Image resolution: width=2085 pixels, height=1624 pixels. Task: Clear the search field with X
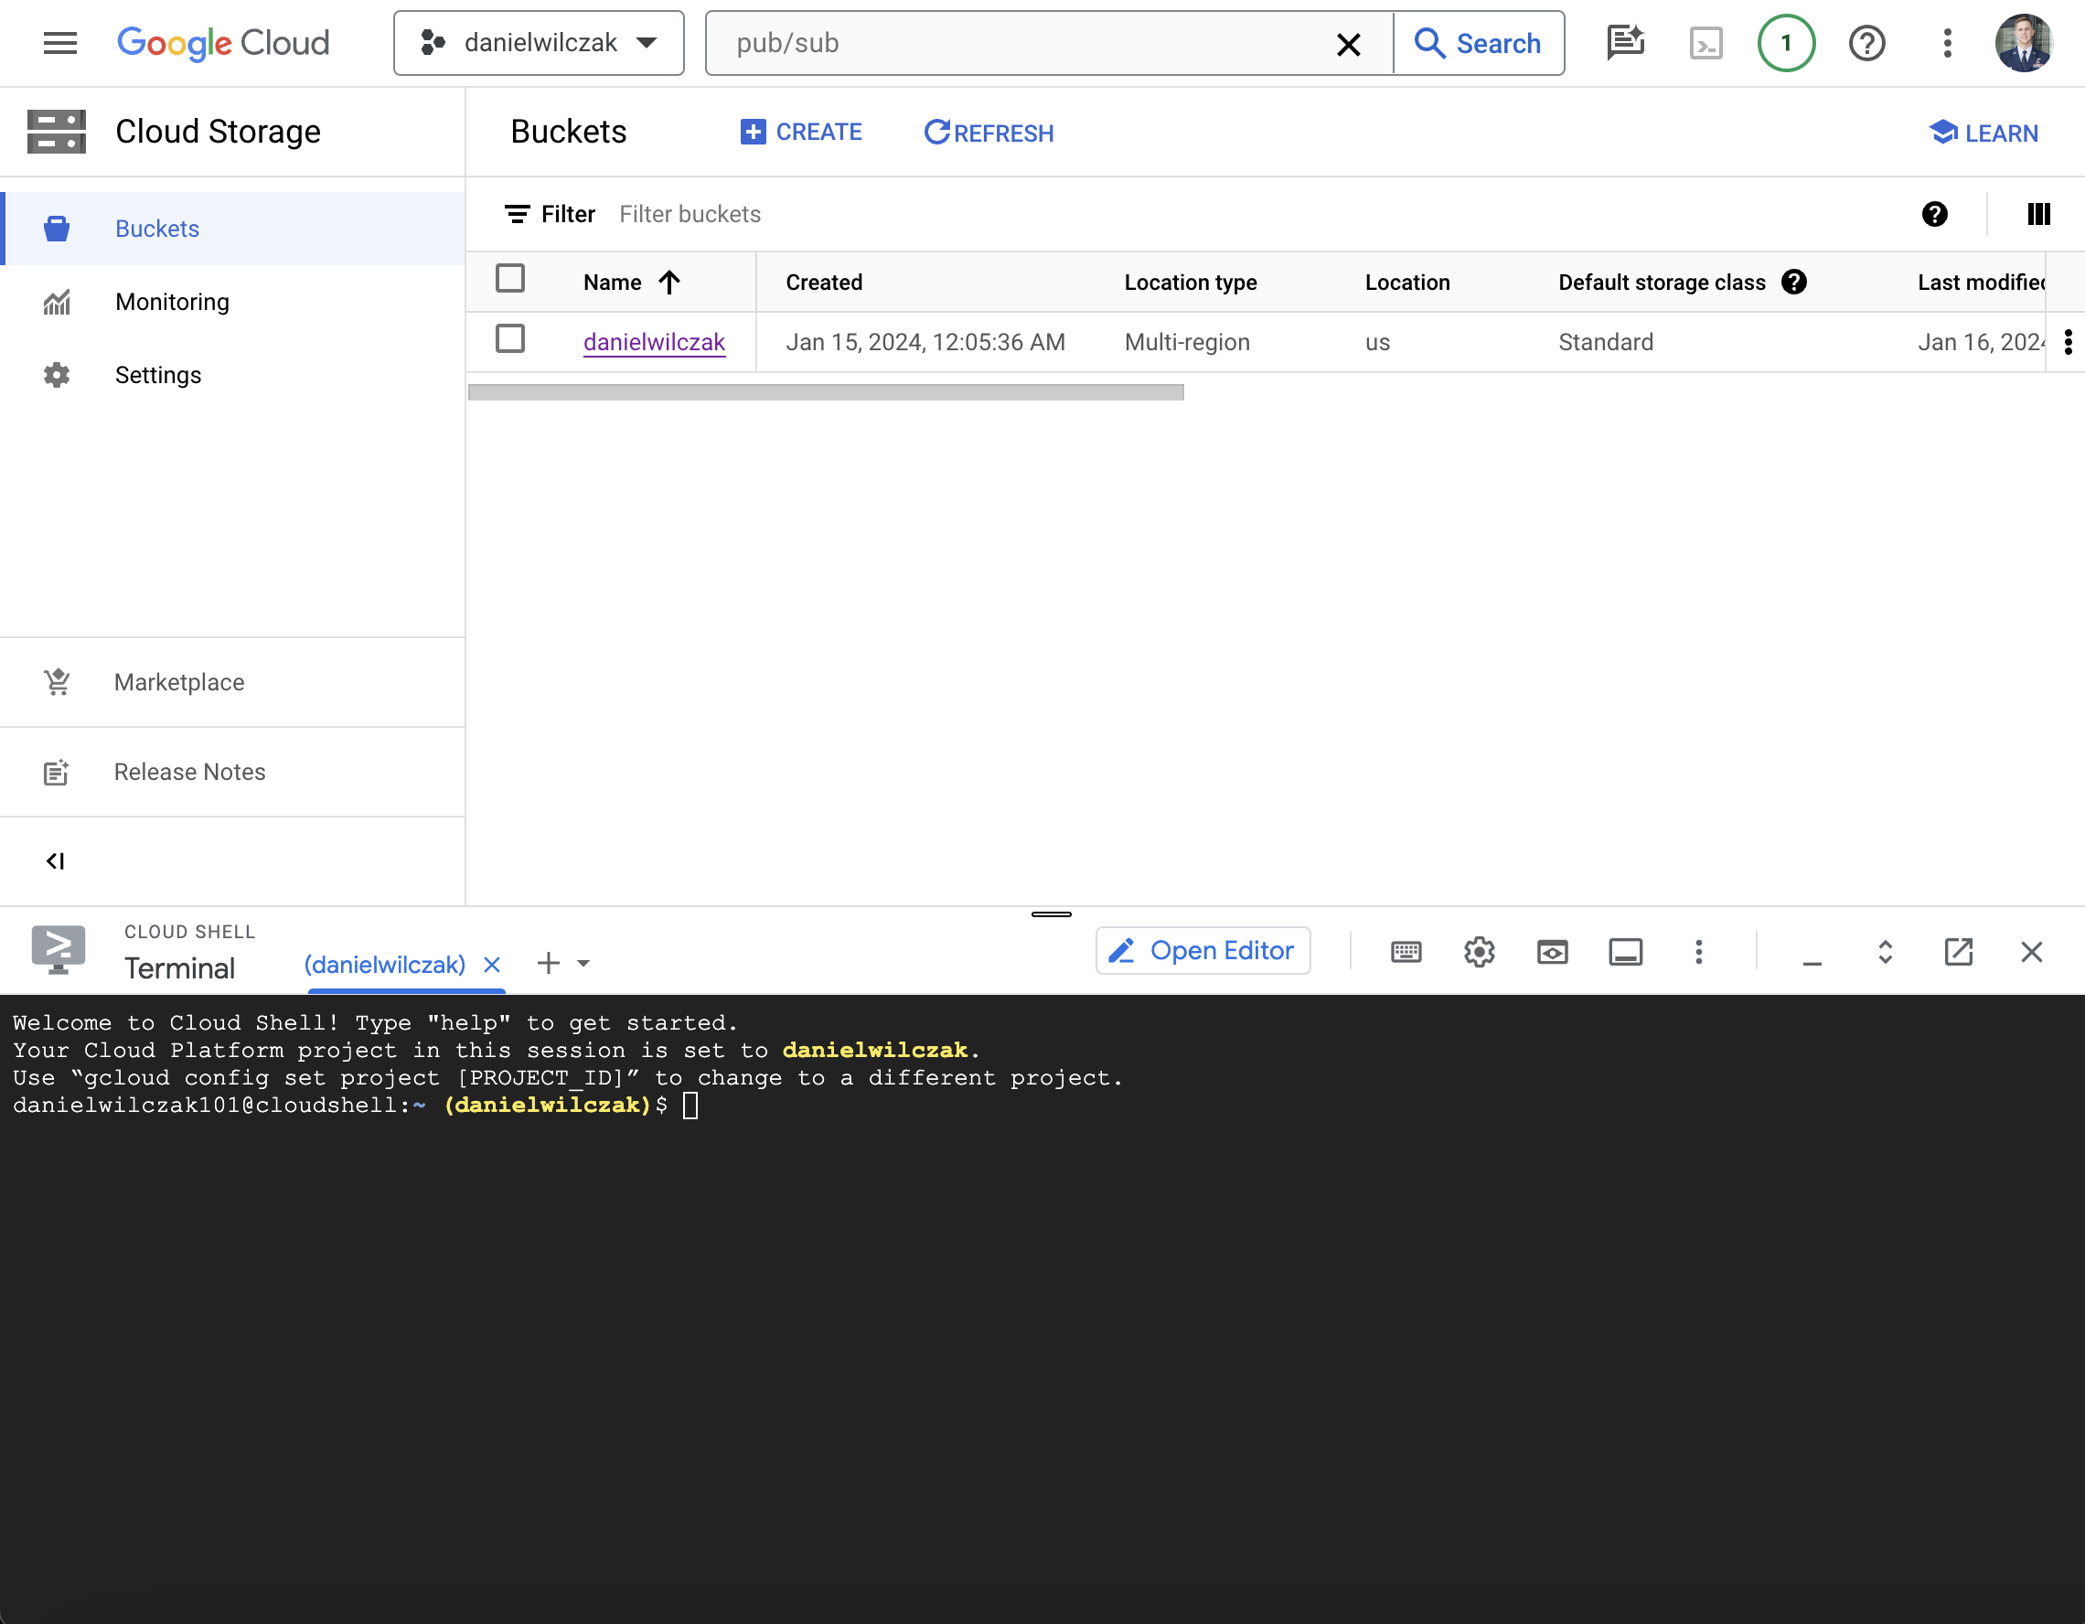pyautogui.click(x=1348, y=44)
